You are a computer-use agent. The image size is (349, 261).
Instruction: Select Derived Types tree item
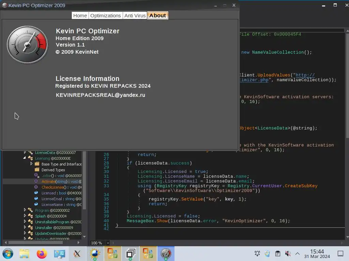click(53, 170)
